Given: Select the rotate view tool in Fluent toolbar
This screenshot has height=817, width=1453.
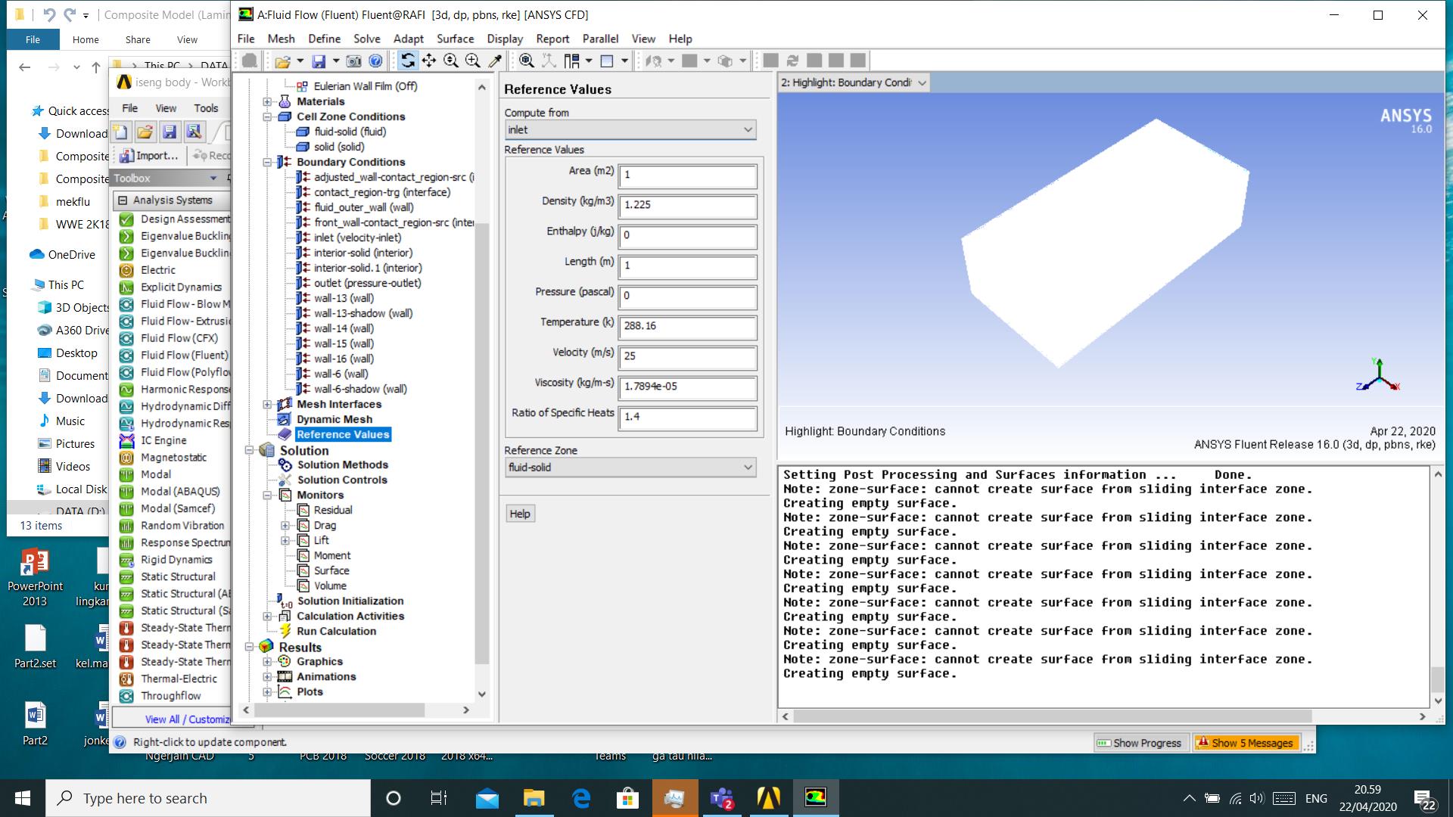Looking at the screenshot, I should tap(407, 61).
